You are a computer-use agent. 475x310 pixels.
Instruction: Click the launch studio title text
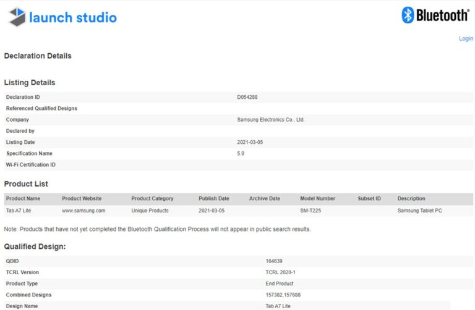(x=73, y=17)
